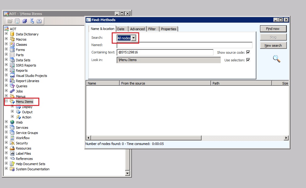Collapse the Menu Items tree node
306x188 pixels.
(x=6, y=101)
